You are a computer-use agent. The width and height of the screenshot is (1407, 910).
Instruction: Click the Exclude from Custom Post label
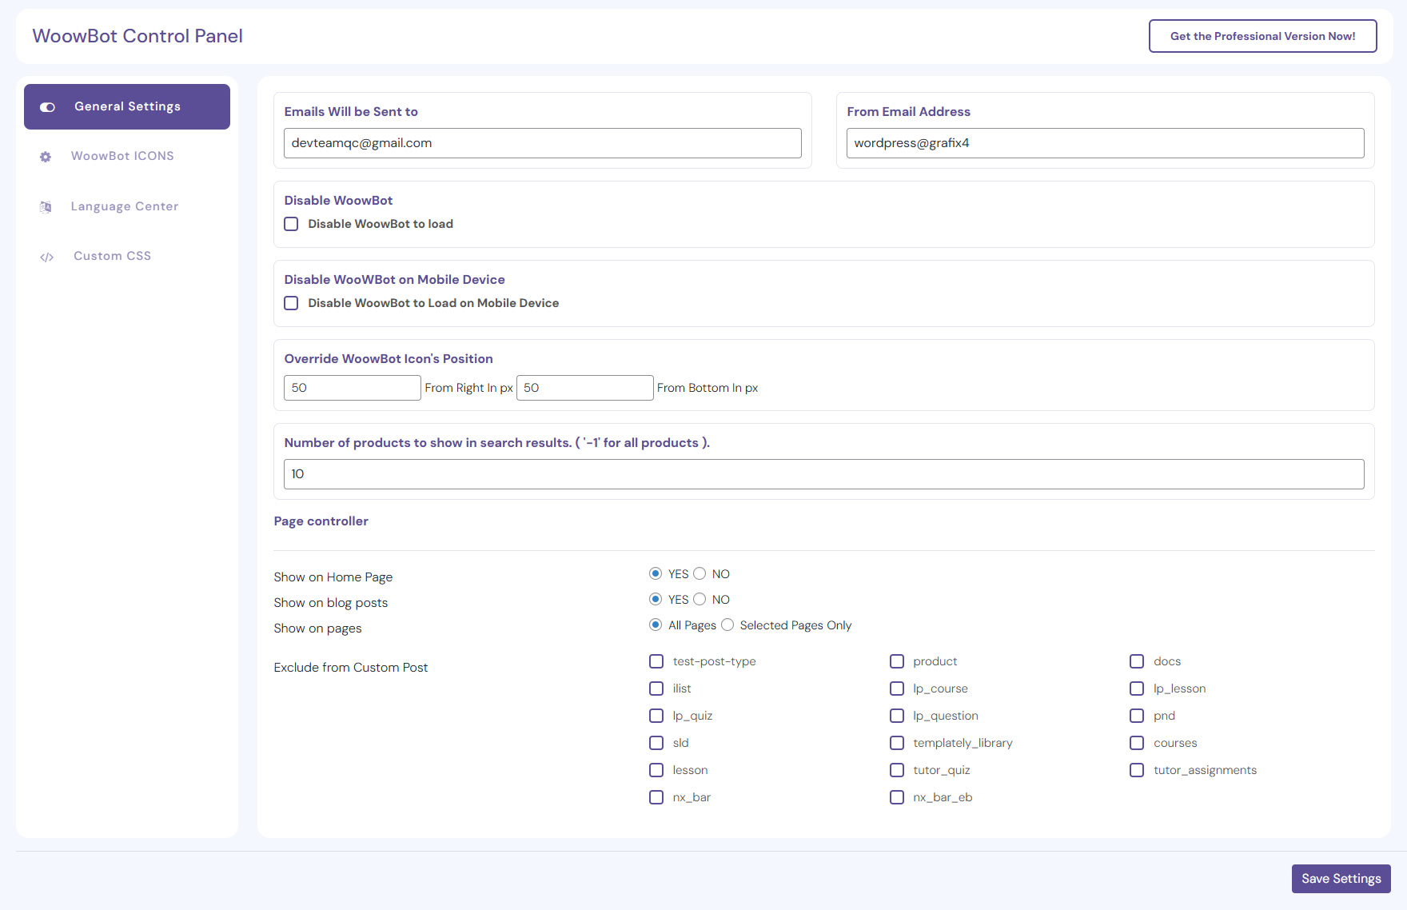point(350,668)
